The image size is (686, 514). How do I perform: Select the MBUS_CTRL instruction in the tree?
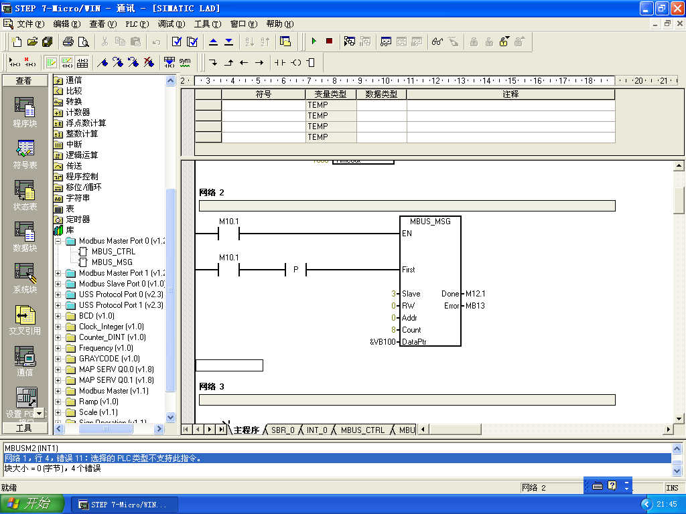click(113, 252)
